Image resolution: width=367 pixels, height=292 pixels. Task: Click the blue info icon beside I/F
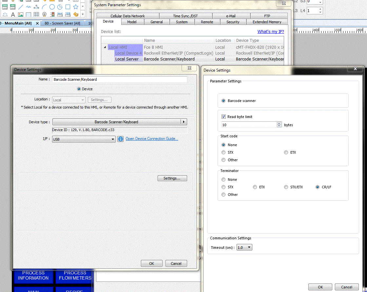(120, 139)
